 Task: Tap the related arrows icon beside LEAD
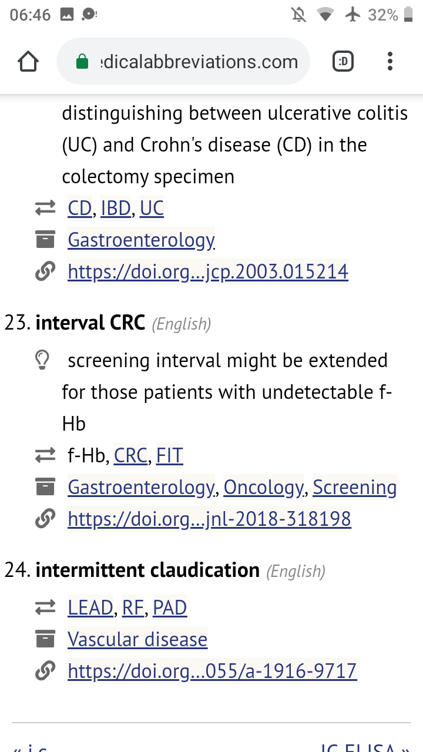[x=45, y=607]
